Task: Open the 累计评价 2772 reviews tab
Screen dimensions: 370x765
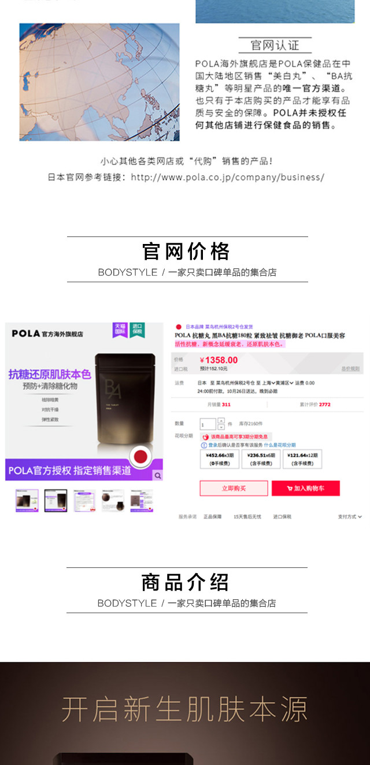Action: tap(315, 405)
